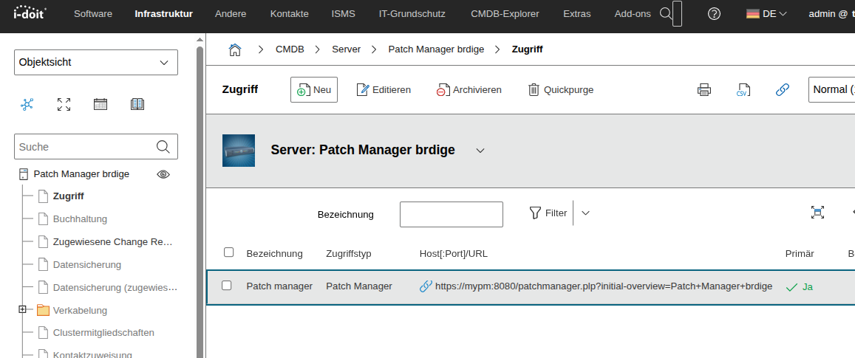Image resolution: width=855 pixels, height=358 pixels.
Task: Click the permalink chain icon in toolbar
Action: coord(782,90)
